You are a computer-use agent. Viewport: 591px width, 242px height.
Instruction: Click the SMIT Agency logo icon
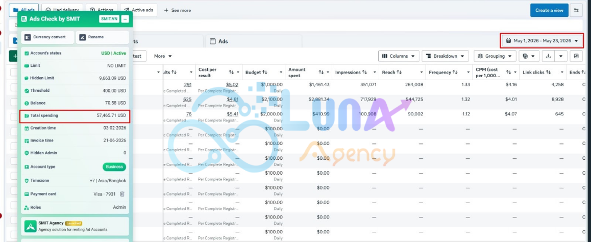click(30, 226)
